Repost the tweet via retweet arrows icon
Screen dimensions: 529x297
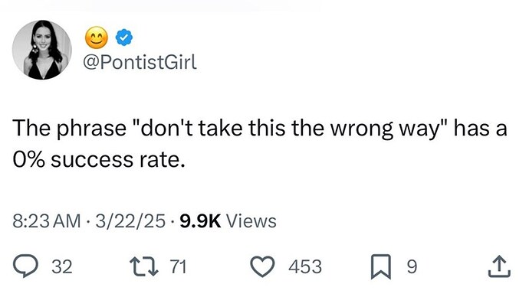[x=144, y=266]
